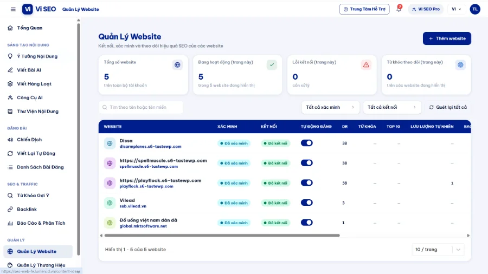Image resolution: width=488 pixels, height=274 pixels.
Task: Click the link icon of Backlink
Action: [x=10, y=210]
